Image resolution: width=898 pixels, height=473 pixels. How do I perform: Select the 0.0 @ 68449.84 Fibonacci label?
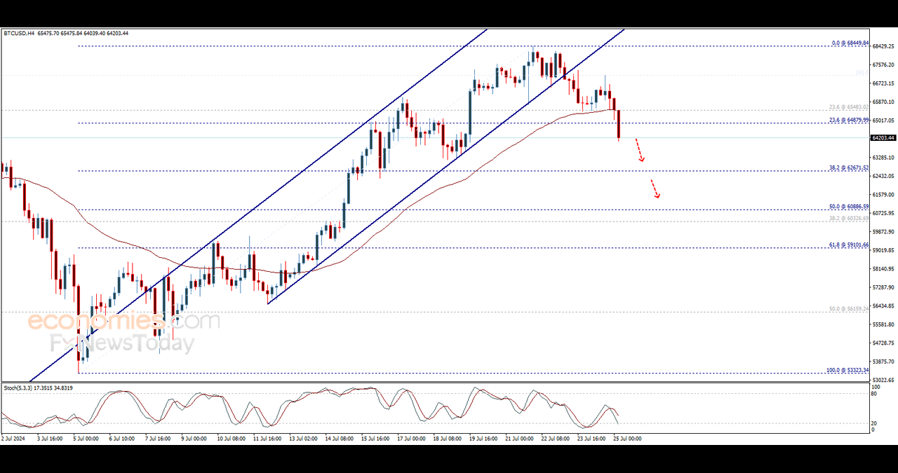coord(850,43)
